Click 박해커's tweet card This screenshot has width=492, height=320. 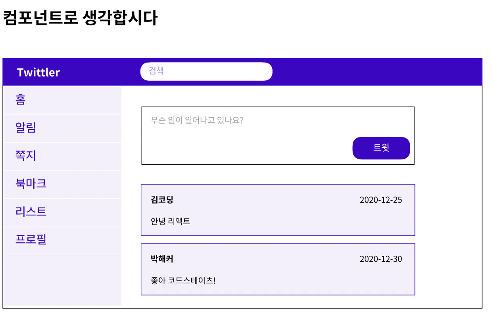point(278,269)
